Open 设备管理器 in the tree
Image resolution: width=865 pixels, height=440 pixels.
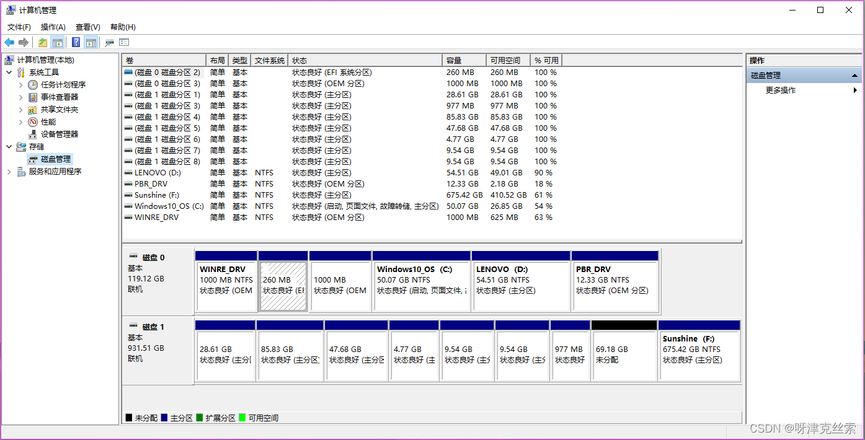pos(60,134)
